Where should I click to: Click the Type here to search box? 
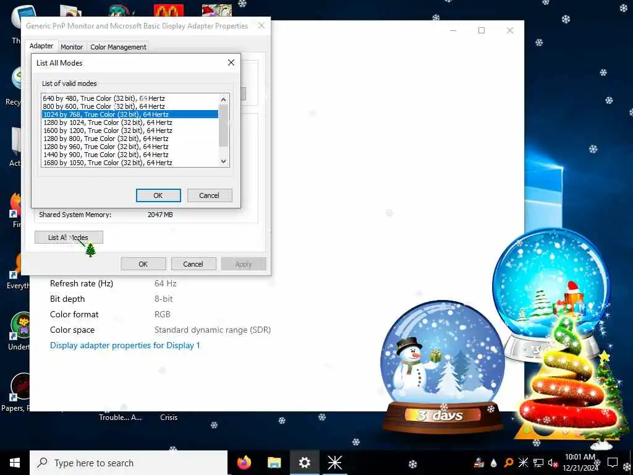coord(129,463)
